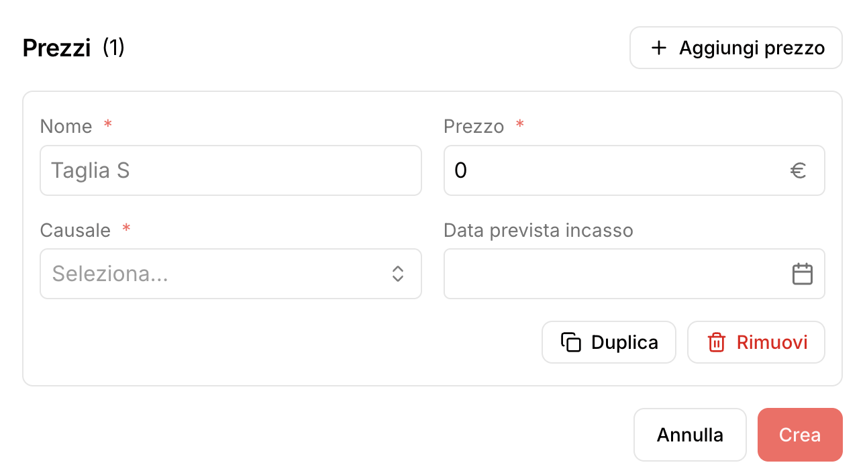Remove this price with Rimuovi
Image resolution: width=867 pixels, height=475 pixels.
[756, 342]
